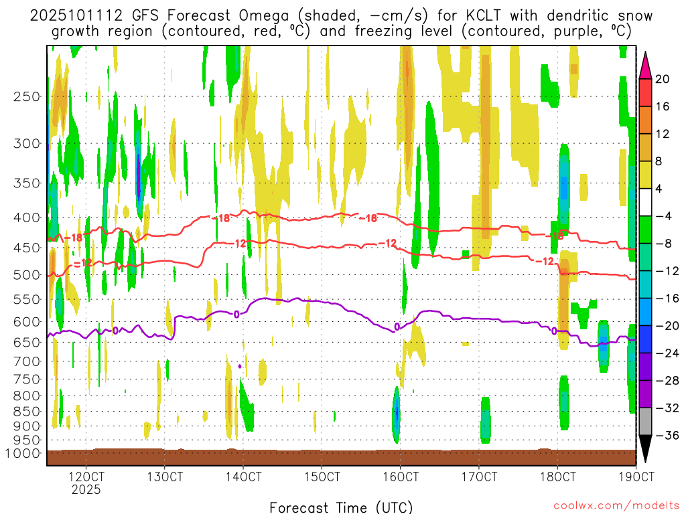
Task: Click the -18 contour label near 180CT
Action: click(x=554, y=236)
